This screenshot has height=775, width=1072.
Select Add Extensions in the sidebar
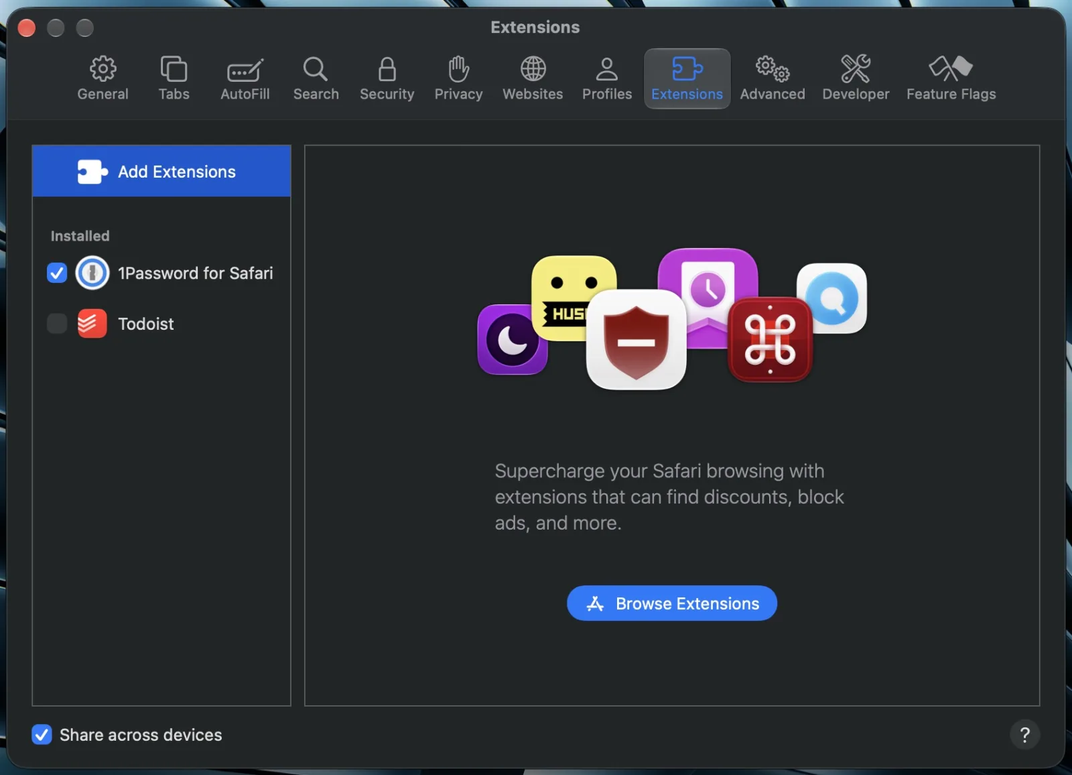161,171
